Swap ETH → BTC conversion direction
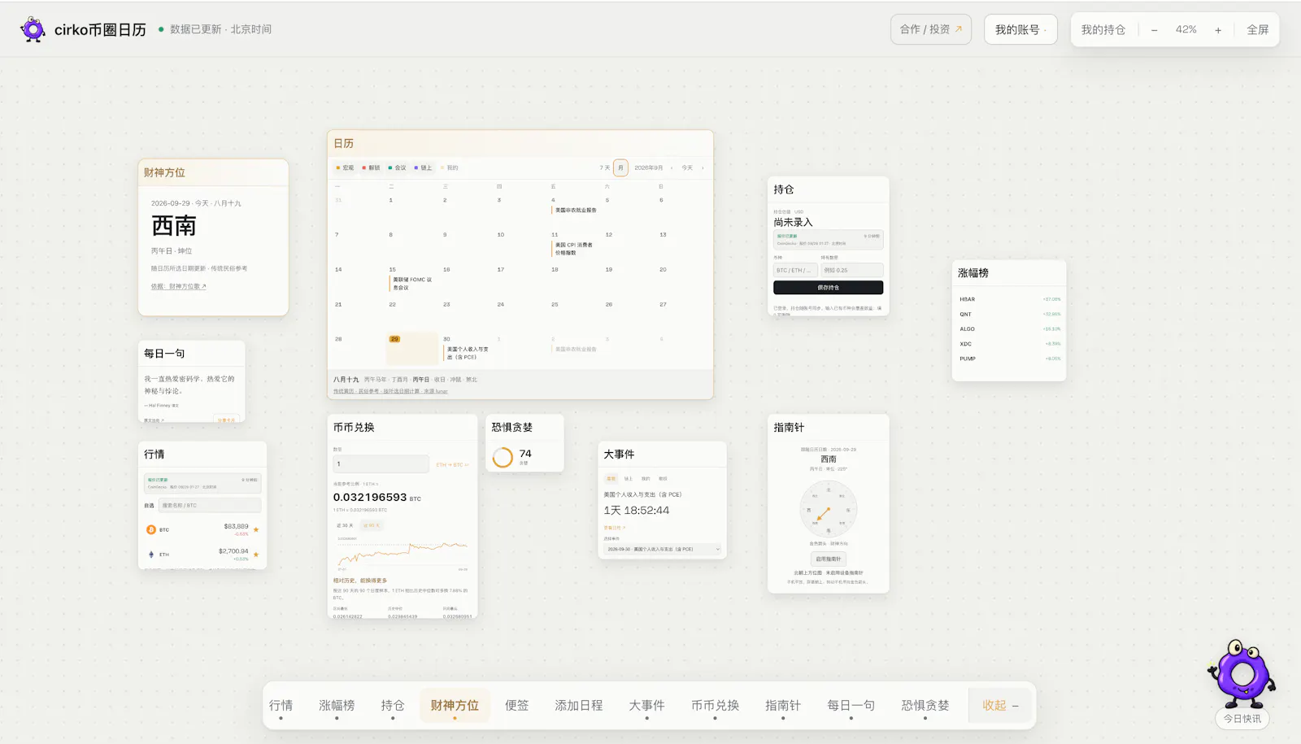1301x744 pixels. pos(452,464)
